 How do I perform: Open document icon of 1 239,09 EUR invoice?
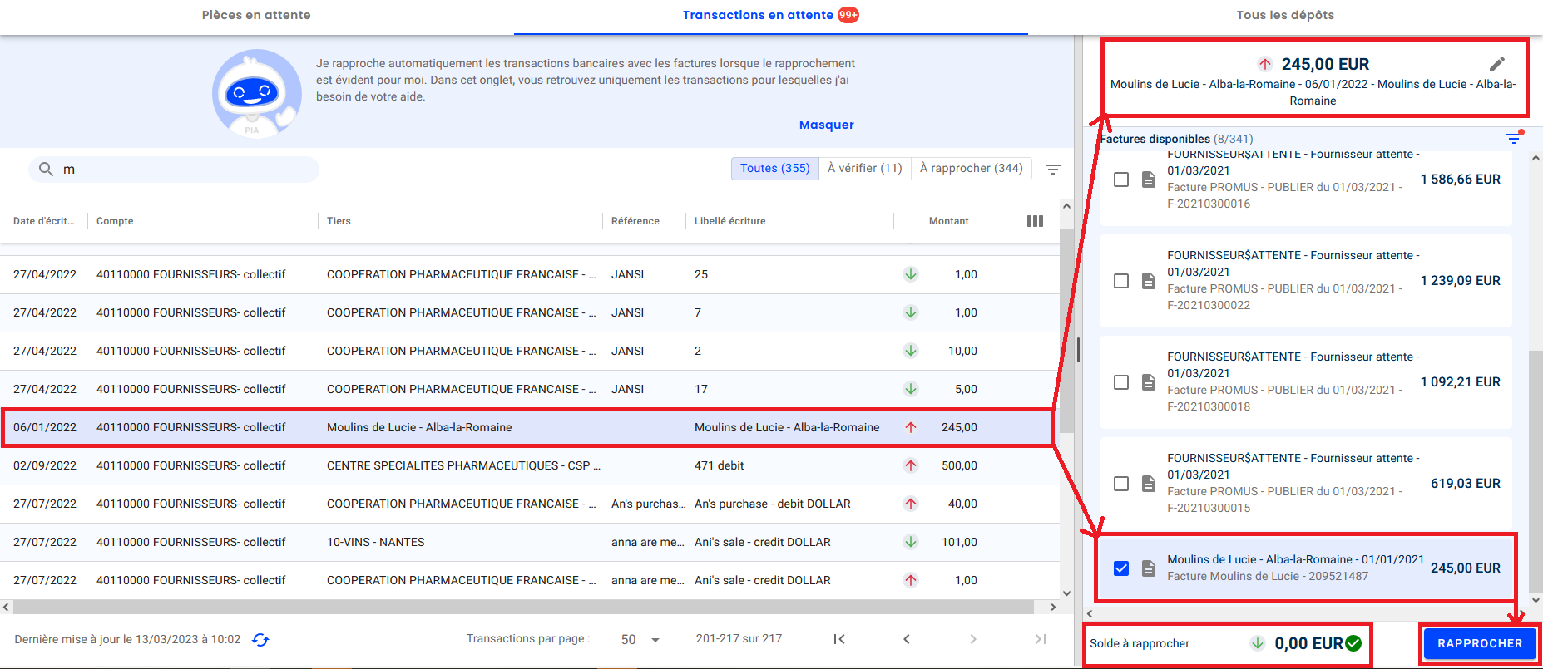tap(1149, 281)
